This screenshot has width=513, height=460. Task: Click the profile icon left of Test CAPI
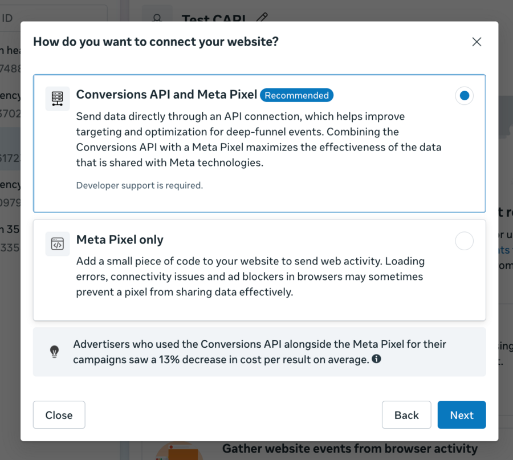pyautogui.click(x=157, y=17)
